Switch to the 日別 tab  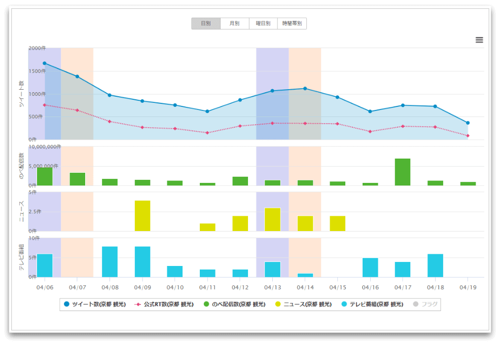(206, 24)
